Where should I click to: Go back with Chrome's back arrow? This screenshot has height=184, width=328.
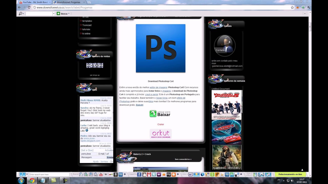point(19,7)
